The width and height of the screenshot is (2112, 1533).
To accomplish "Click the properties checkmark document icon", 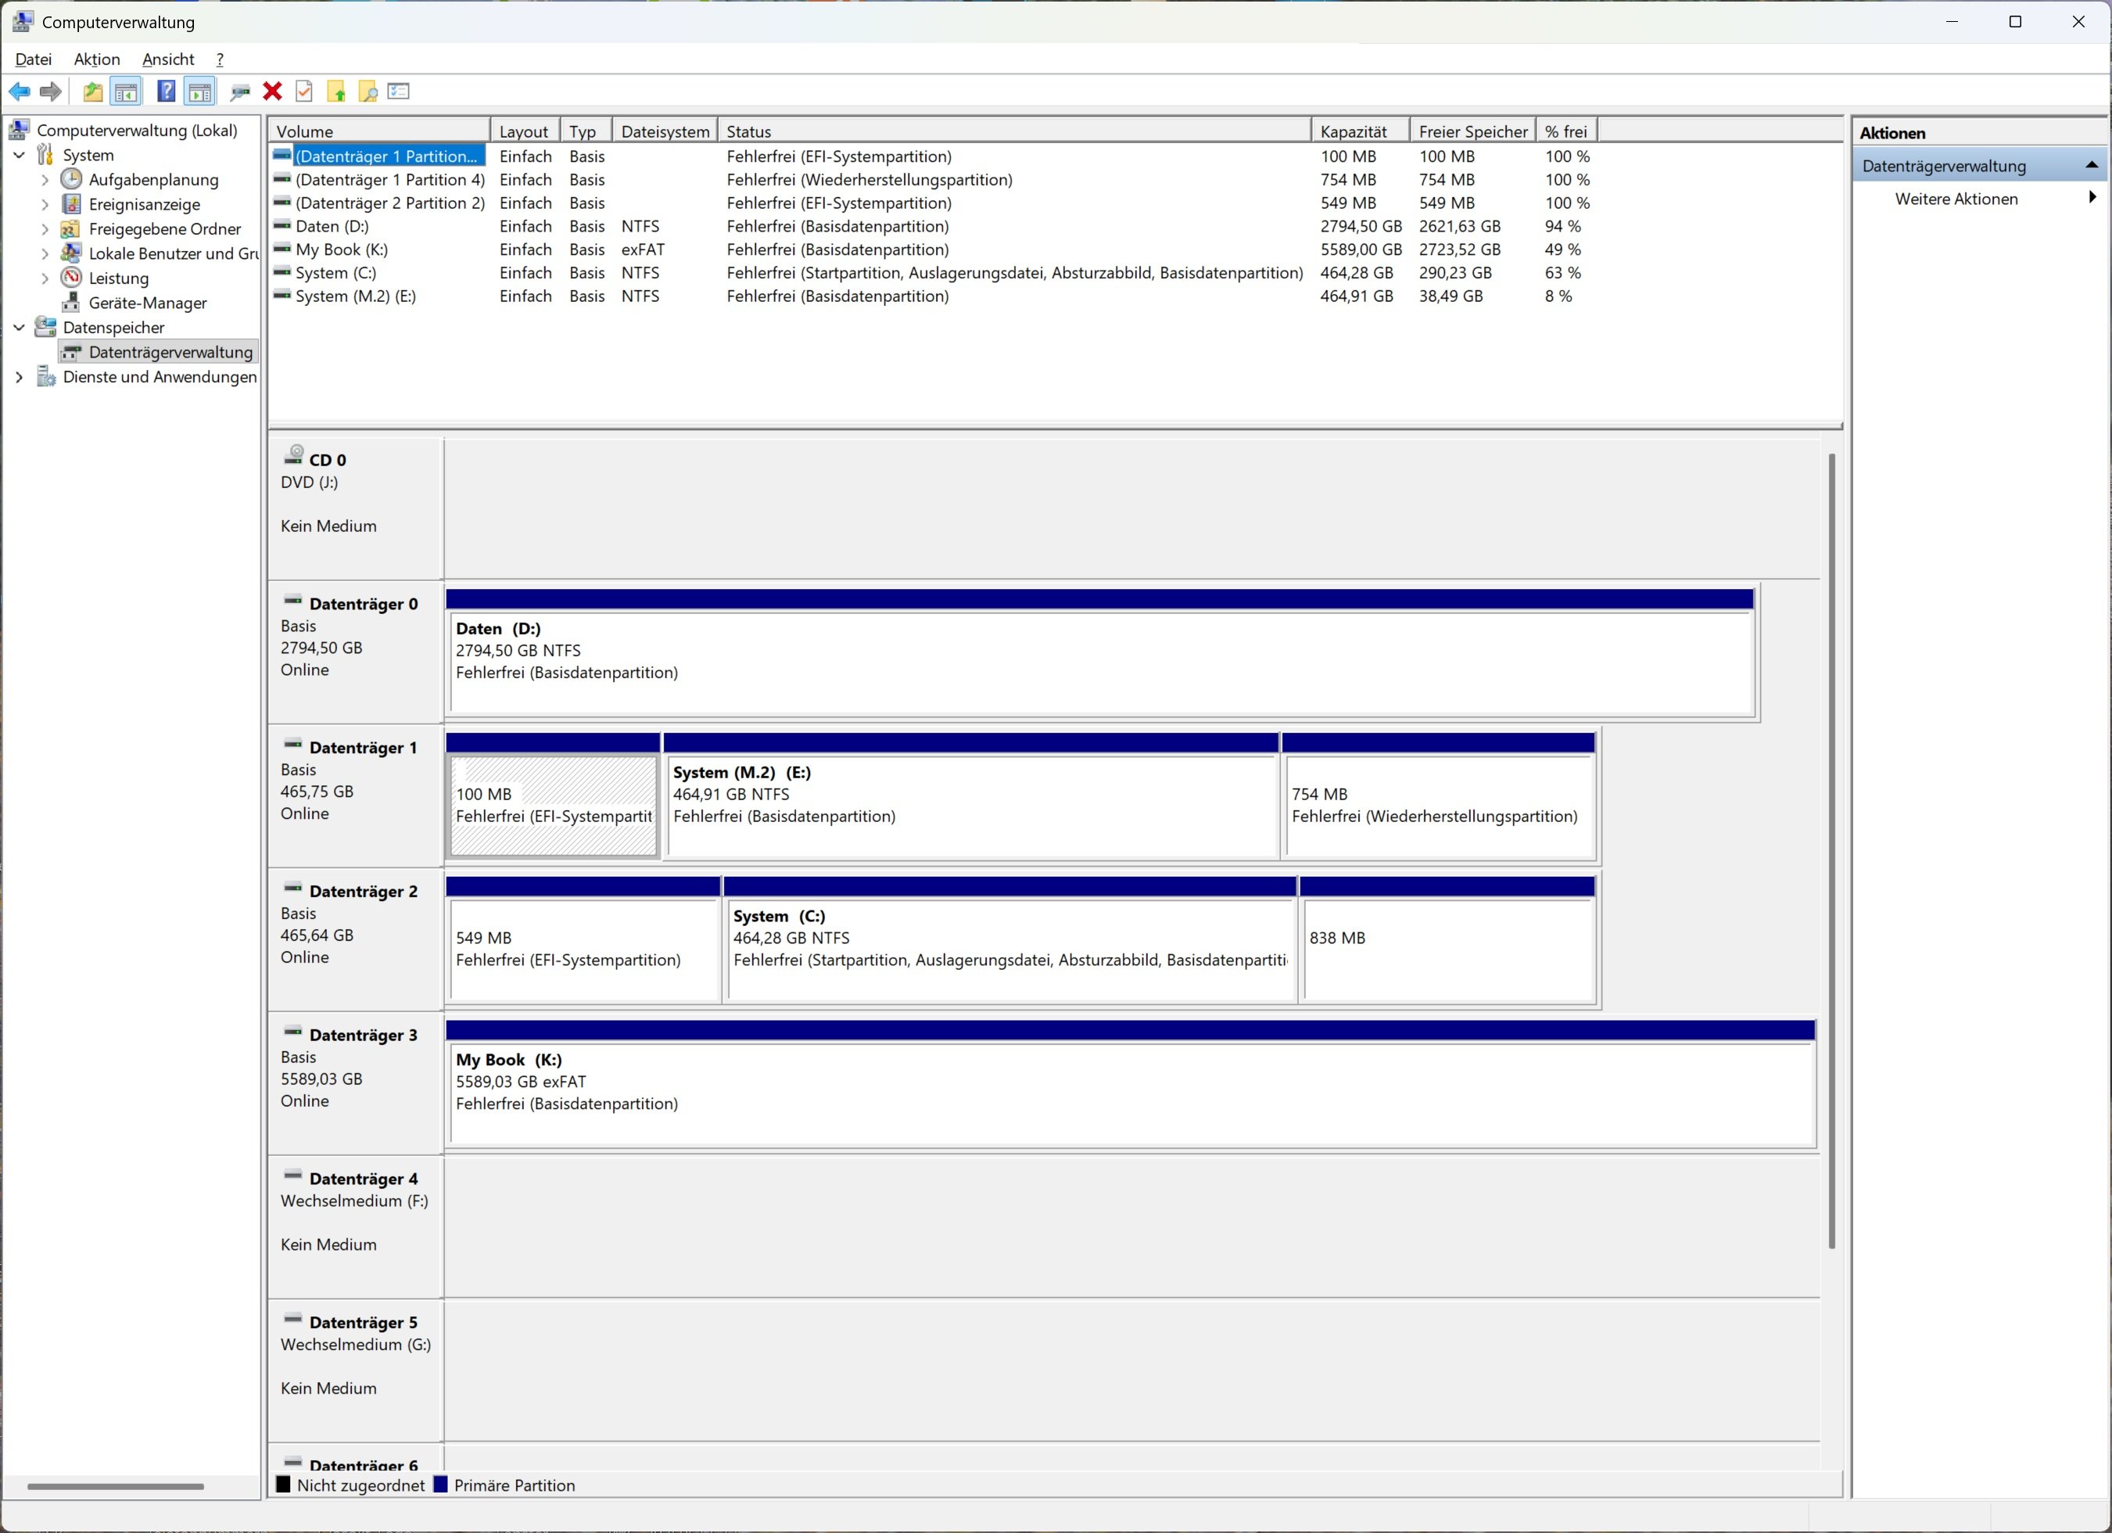I will (x=303, y=92).
